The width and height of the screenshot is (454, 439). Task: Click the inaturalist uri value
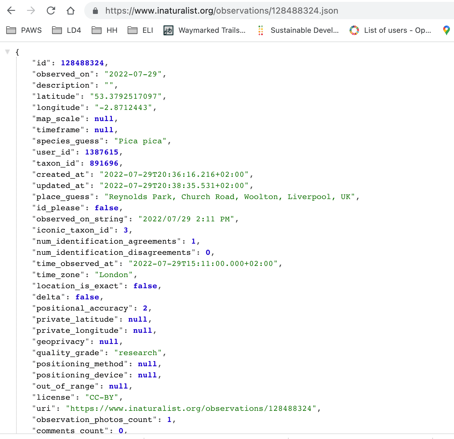click(191, 409)
